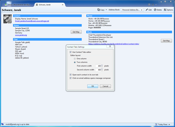Click 'Google Talk: gtalk1' chat entry
This screenshot has width=175, height=127.
tap(22, 42)
